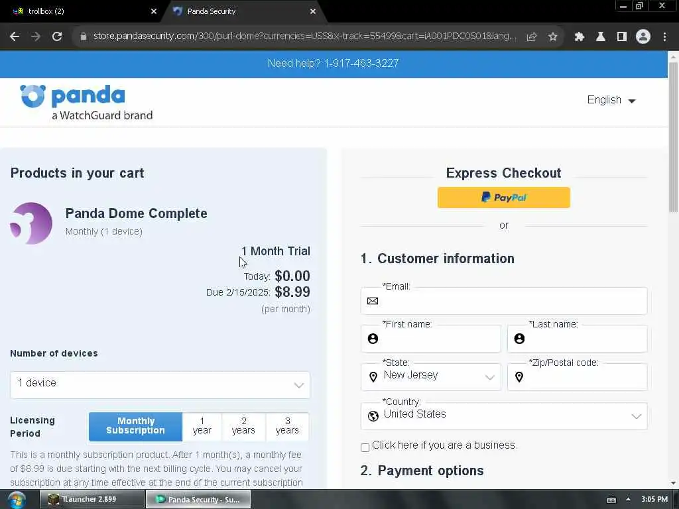The height and width of the screenshot is (509, 679).
Task: Check the business customer checkbox
Action: tap(365, 447)
